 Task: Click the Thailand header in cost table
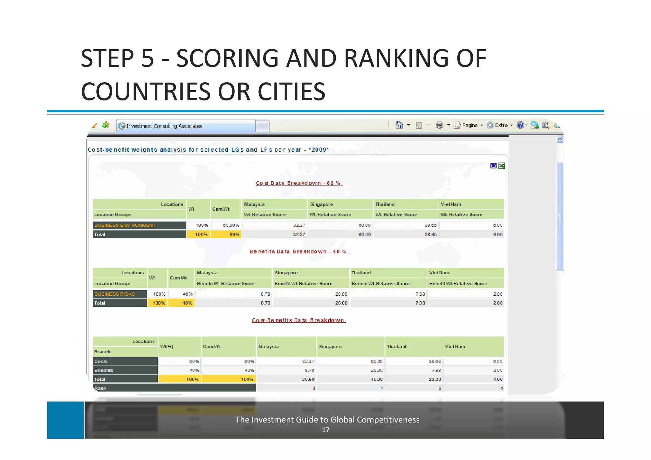pyautogui.click(x=406, y=204)
